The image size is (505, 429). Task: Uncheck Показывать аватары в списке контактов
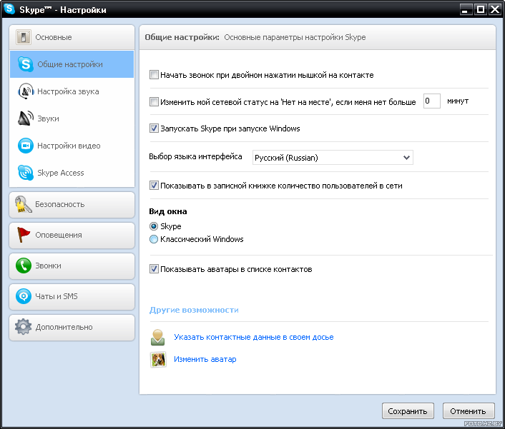tap(154, 268)
